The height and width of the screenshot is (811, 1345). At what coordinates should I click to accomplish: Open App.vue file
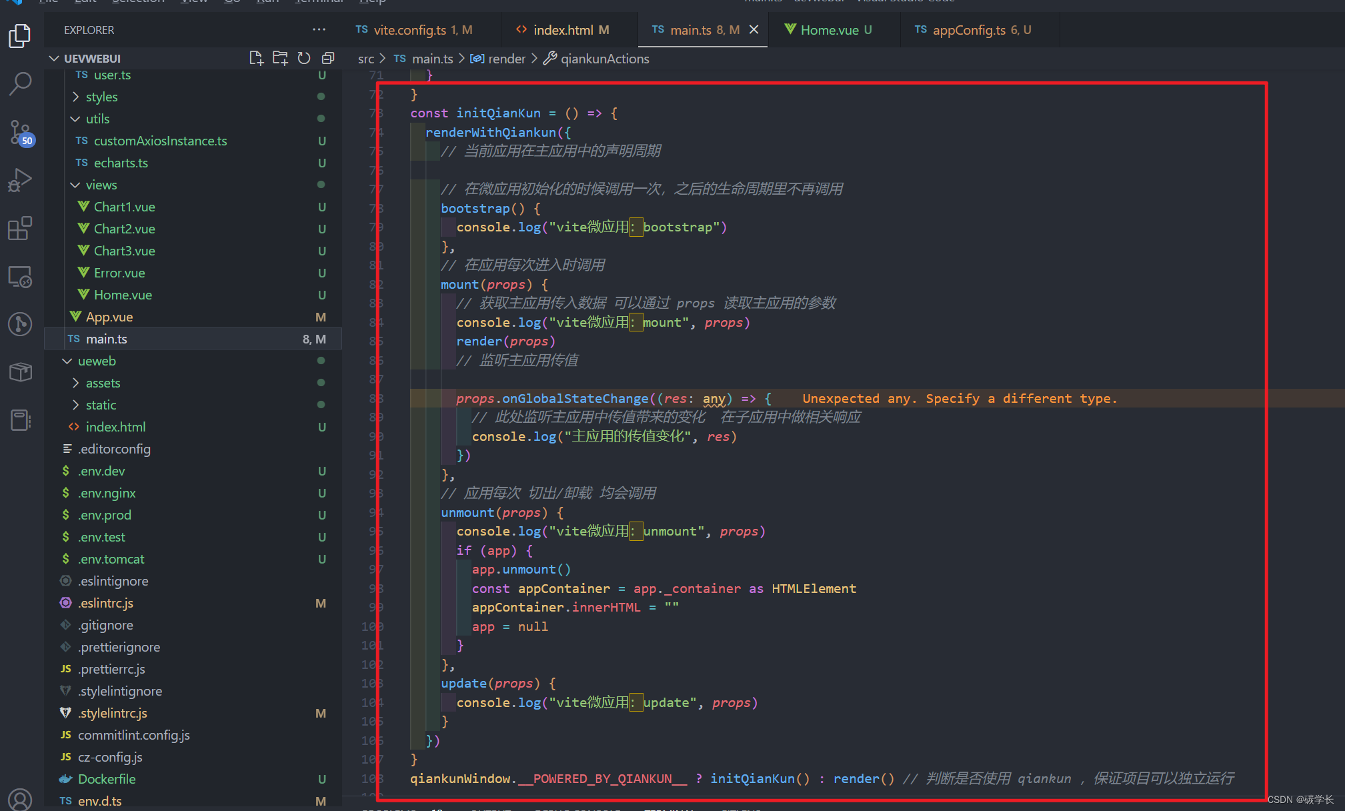click(193, 317)
